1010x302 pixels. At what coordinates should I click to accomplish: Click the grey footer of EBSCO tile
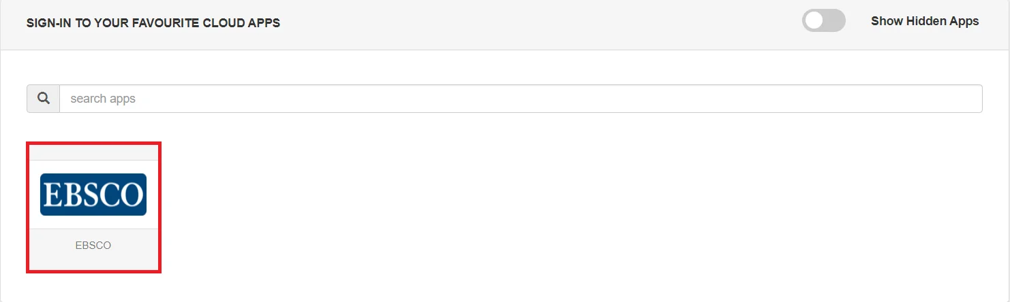coord(93,250)
